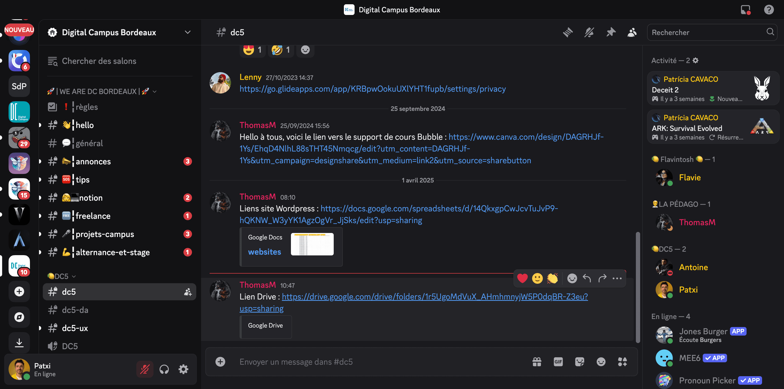Select the dc5-ux channel
The width and height of the screenshot is (784, 389).
click(x=119, y=328)
